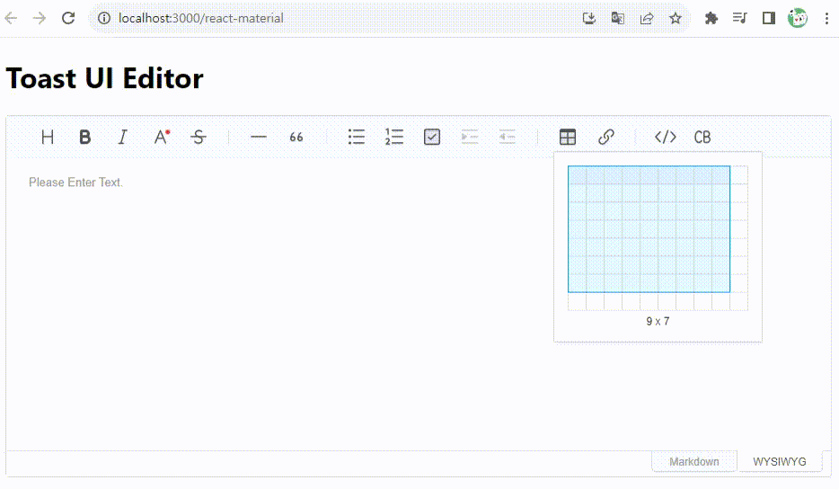The image size is (839, 489).
Task: View site information icon
Action: [x=104, y=18]
